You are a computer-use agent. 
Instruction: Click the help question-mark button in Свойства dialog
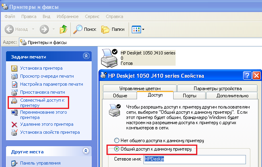tap(247, 76)
